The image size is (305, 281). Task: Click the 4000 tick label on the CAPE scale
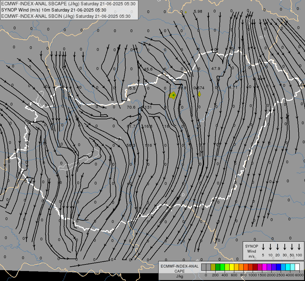tap(290, 275)
